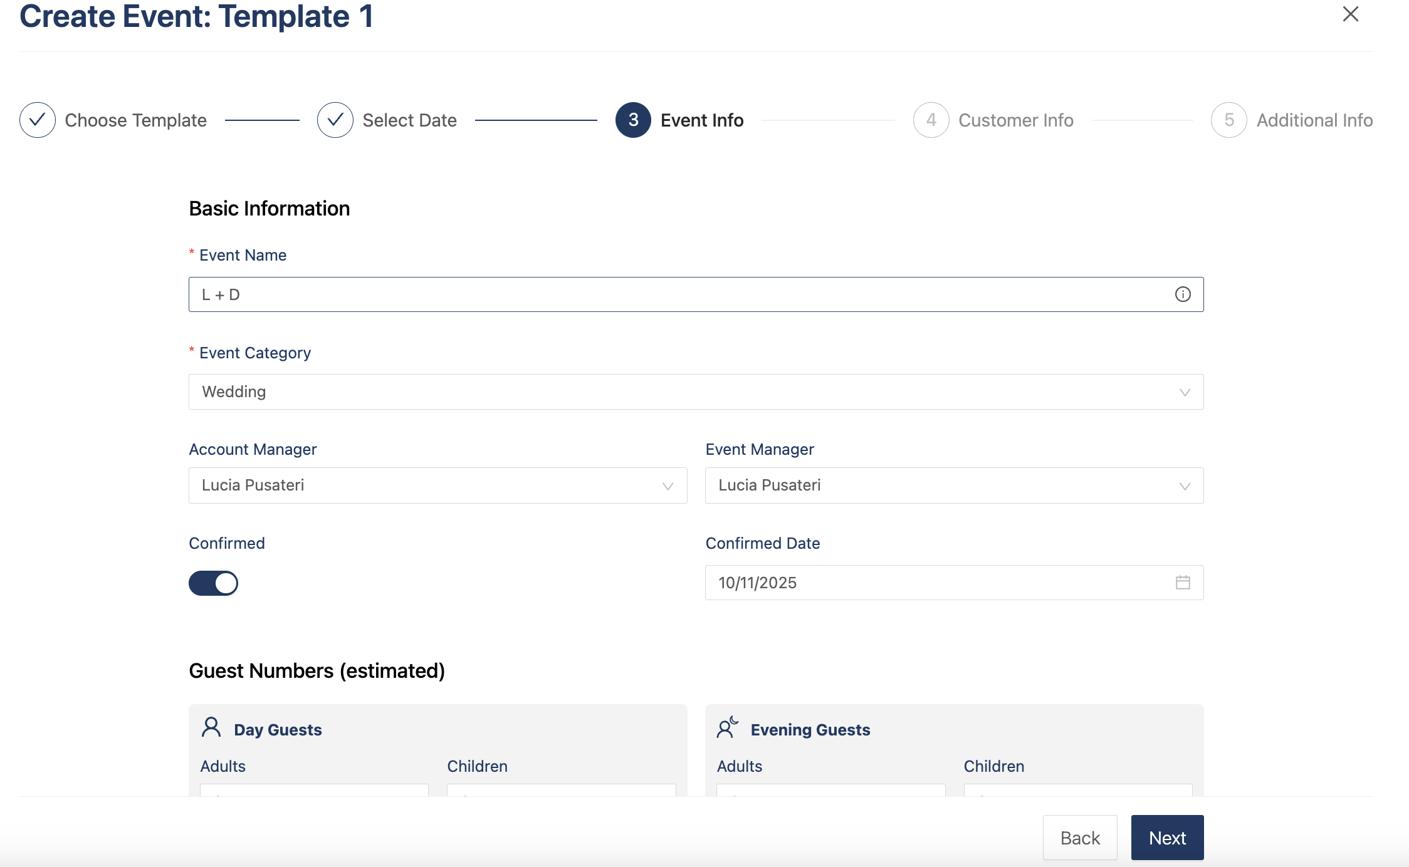Click the info icon in Event Name field
The width and height of the screenshot is (1409, 867).
point(1182,294)
